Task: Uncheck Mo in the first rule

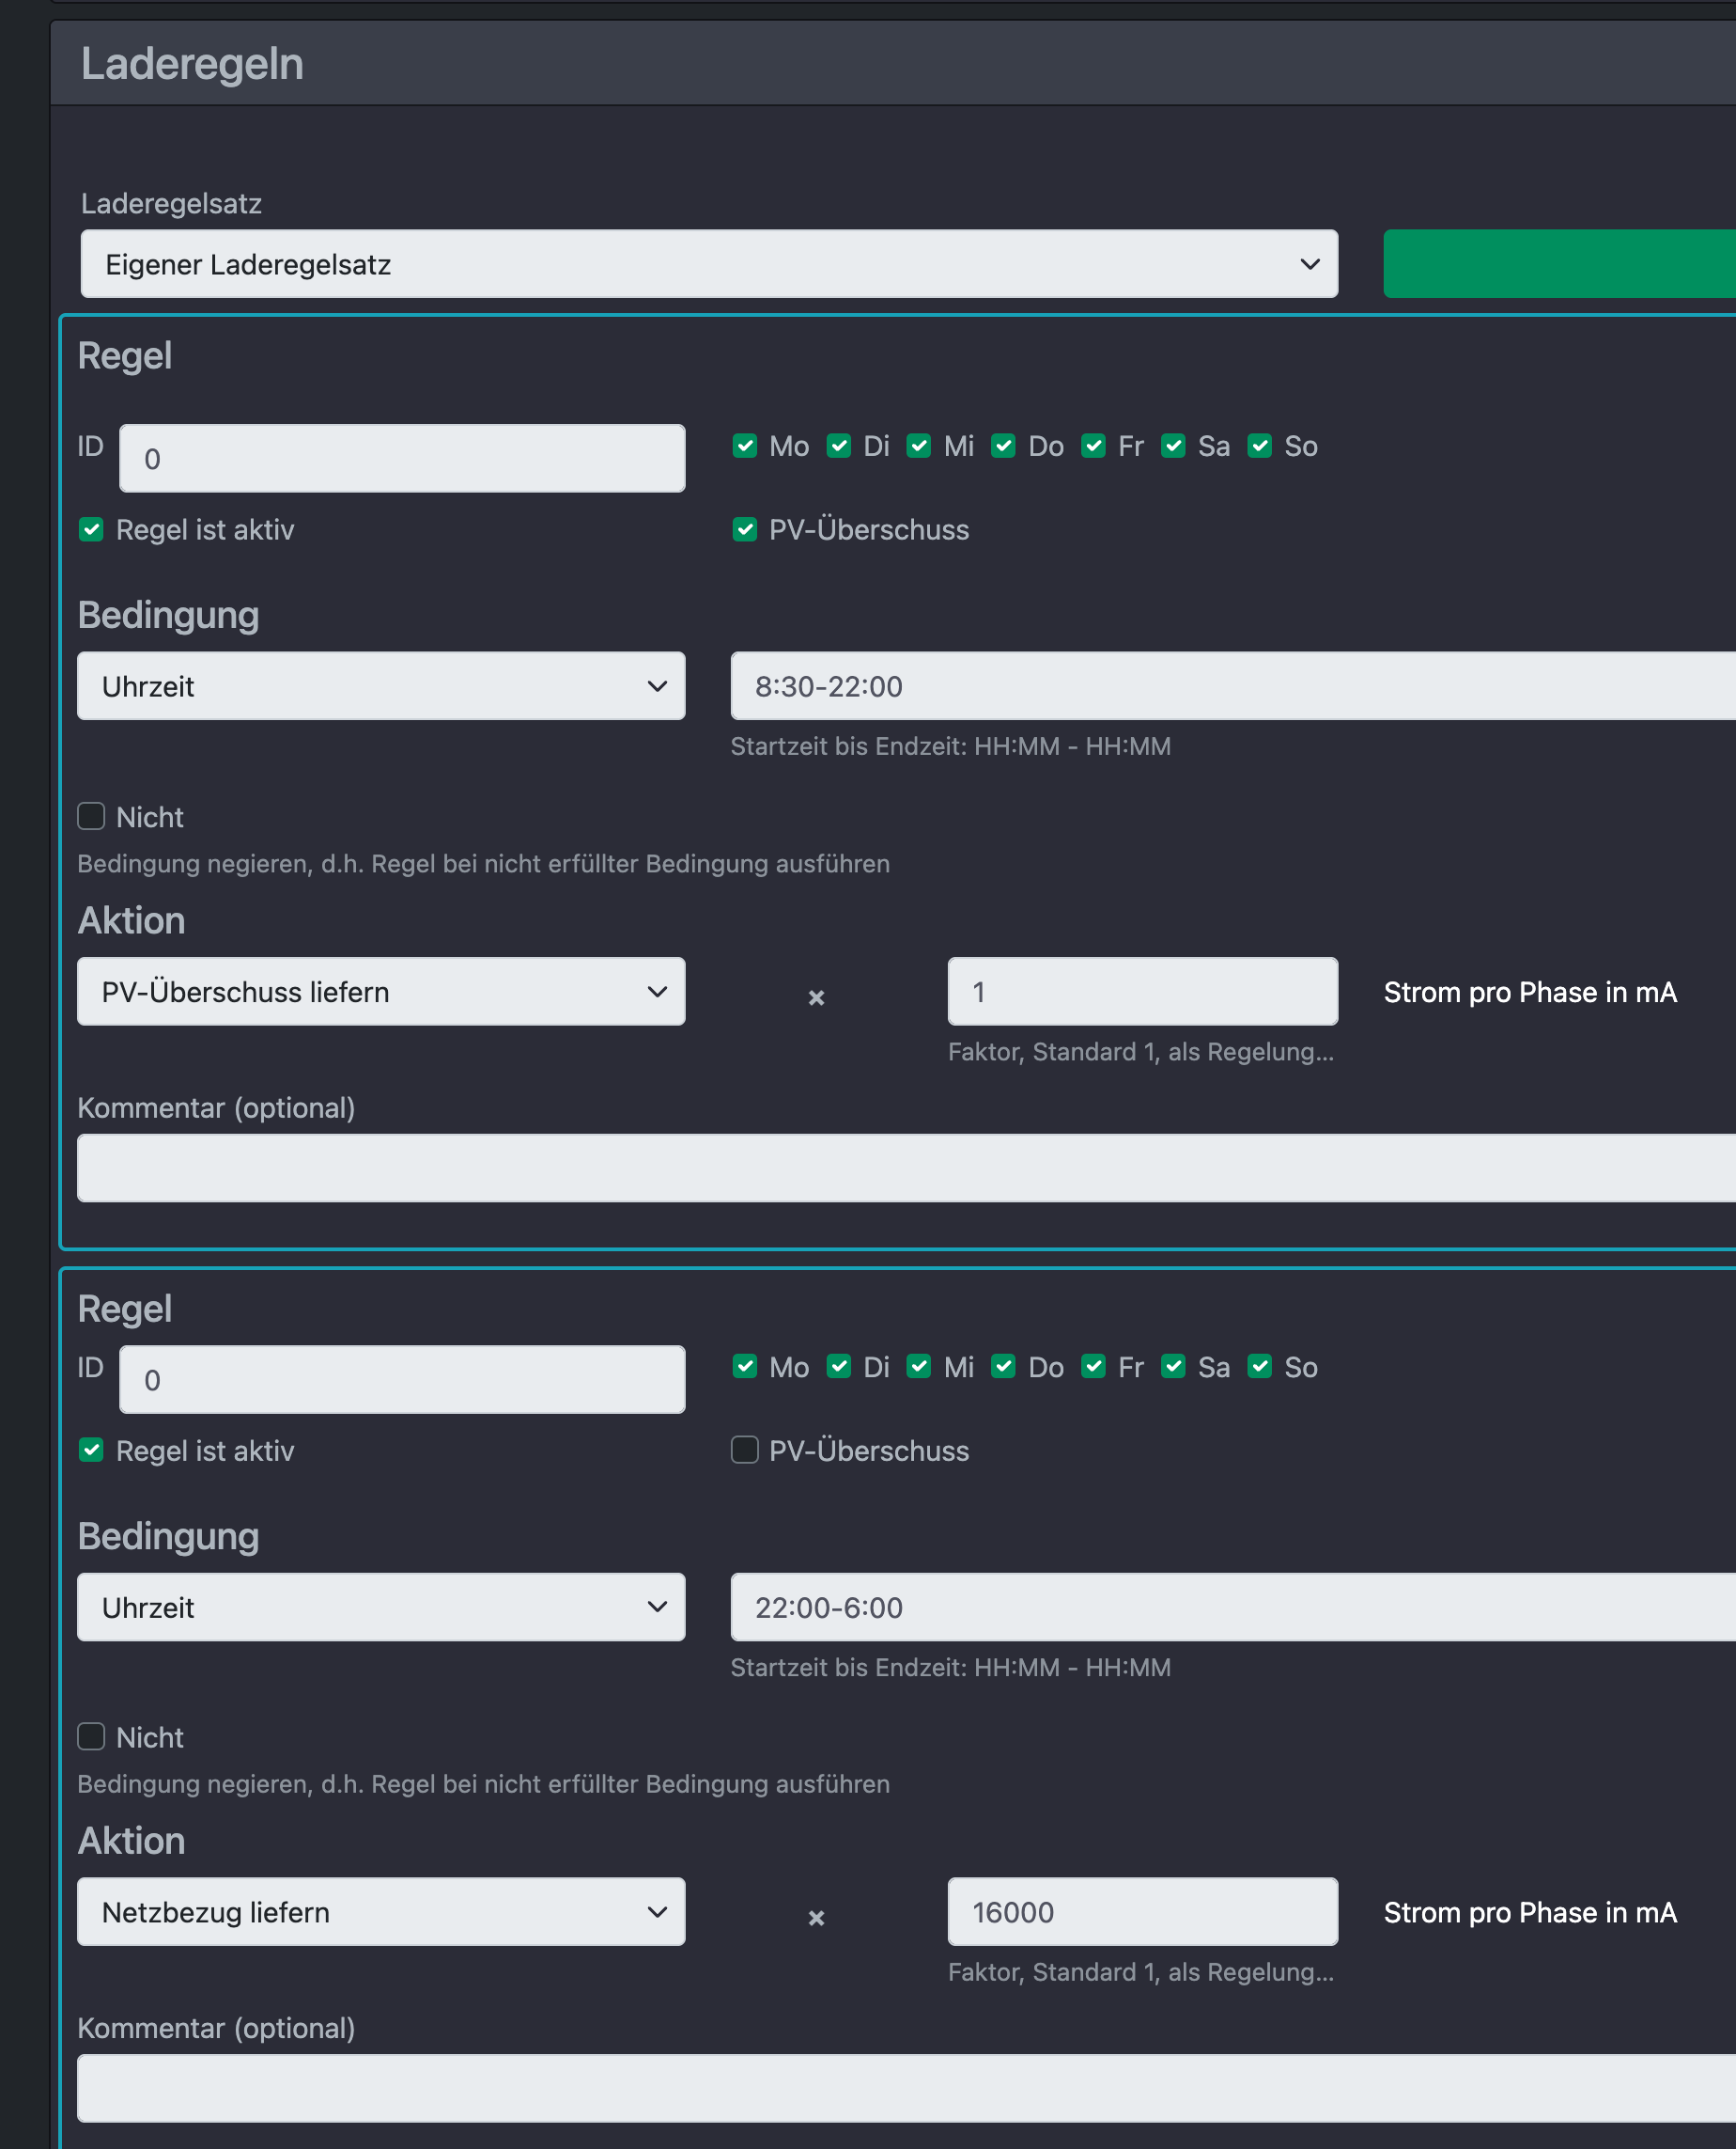Action: 745,447
